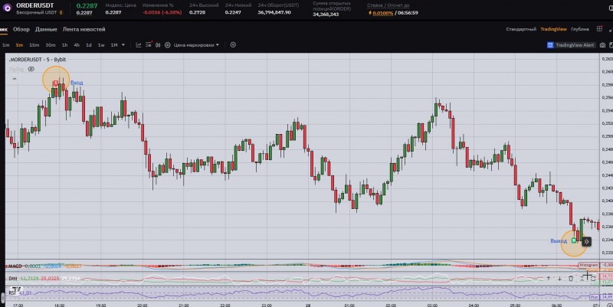The height and width of the screenshot is (307, 613).
Task: Click the Вход entry label
Action: pos(77,83)
